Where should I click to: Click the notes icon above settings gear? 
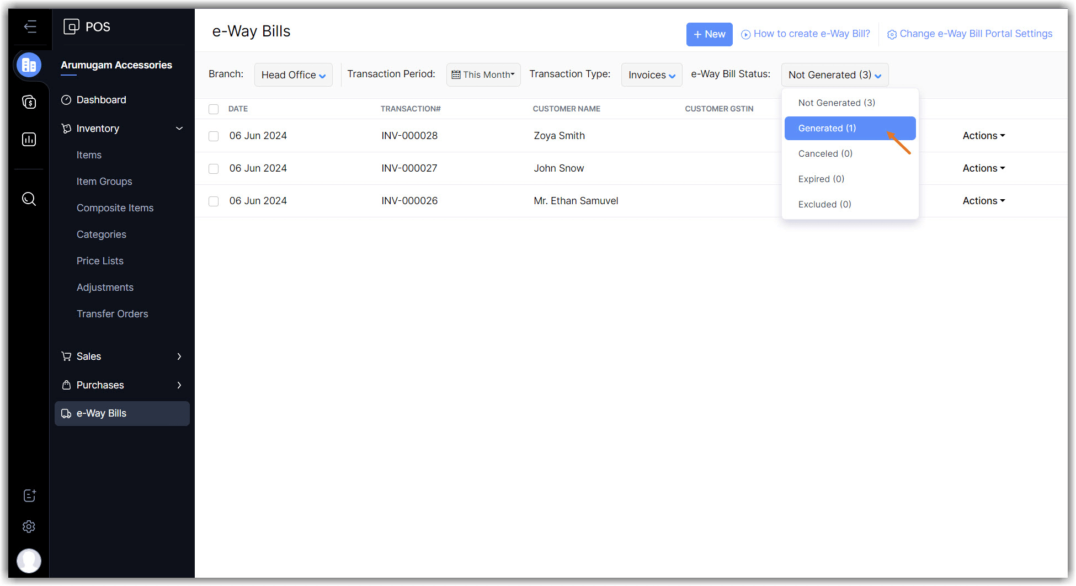[x=29, y=496]
